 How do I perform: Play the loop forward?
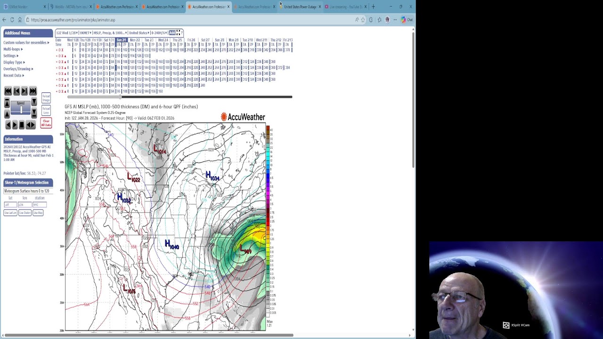(x=15, y=125)
